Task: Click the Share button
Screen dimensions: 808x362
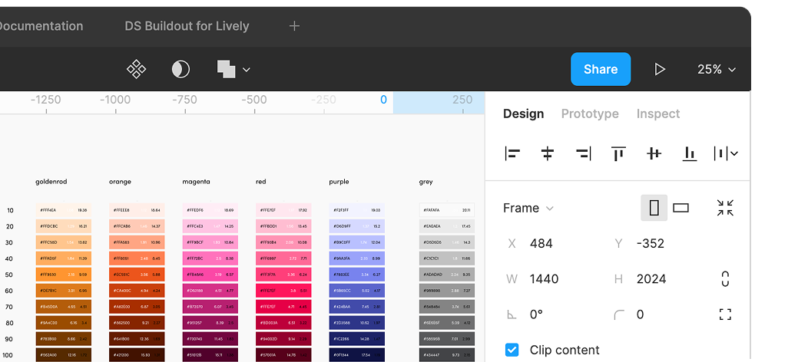Action: tap(600, 69)
